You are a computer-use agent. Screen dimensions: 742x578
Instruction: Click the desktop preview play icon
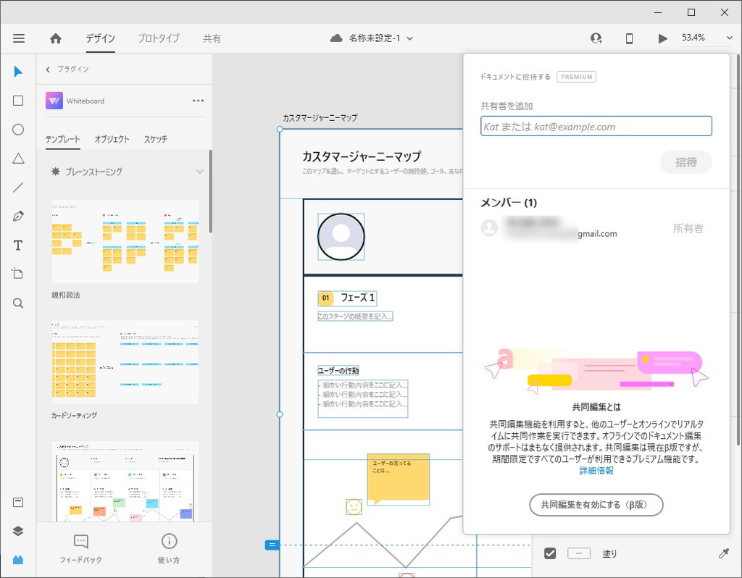(x=662, y=38)
